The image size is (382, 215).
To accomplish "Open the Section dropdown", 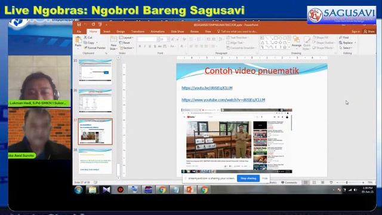I will pyautogui.click(x=127, y=48).
